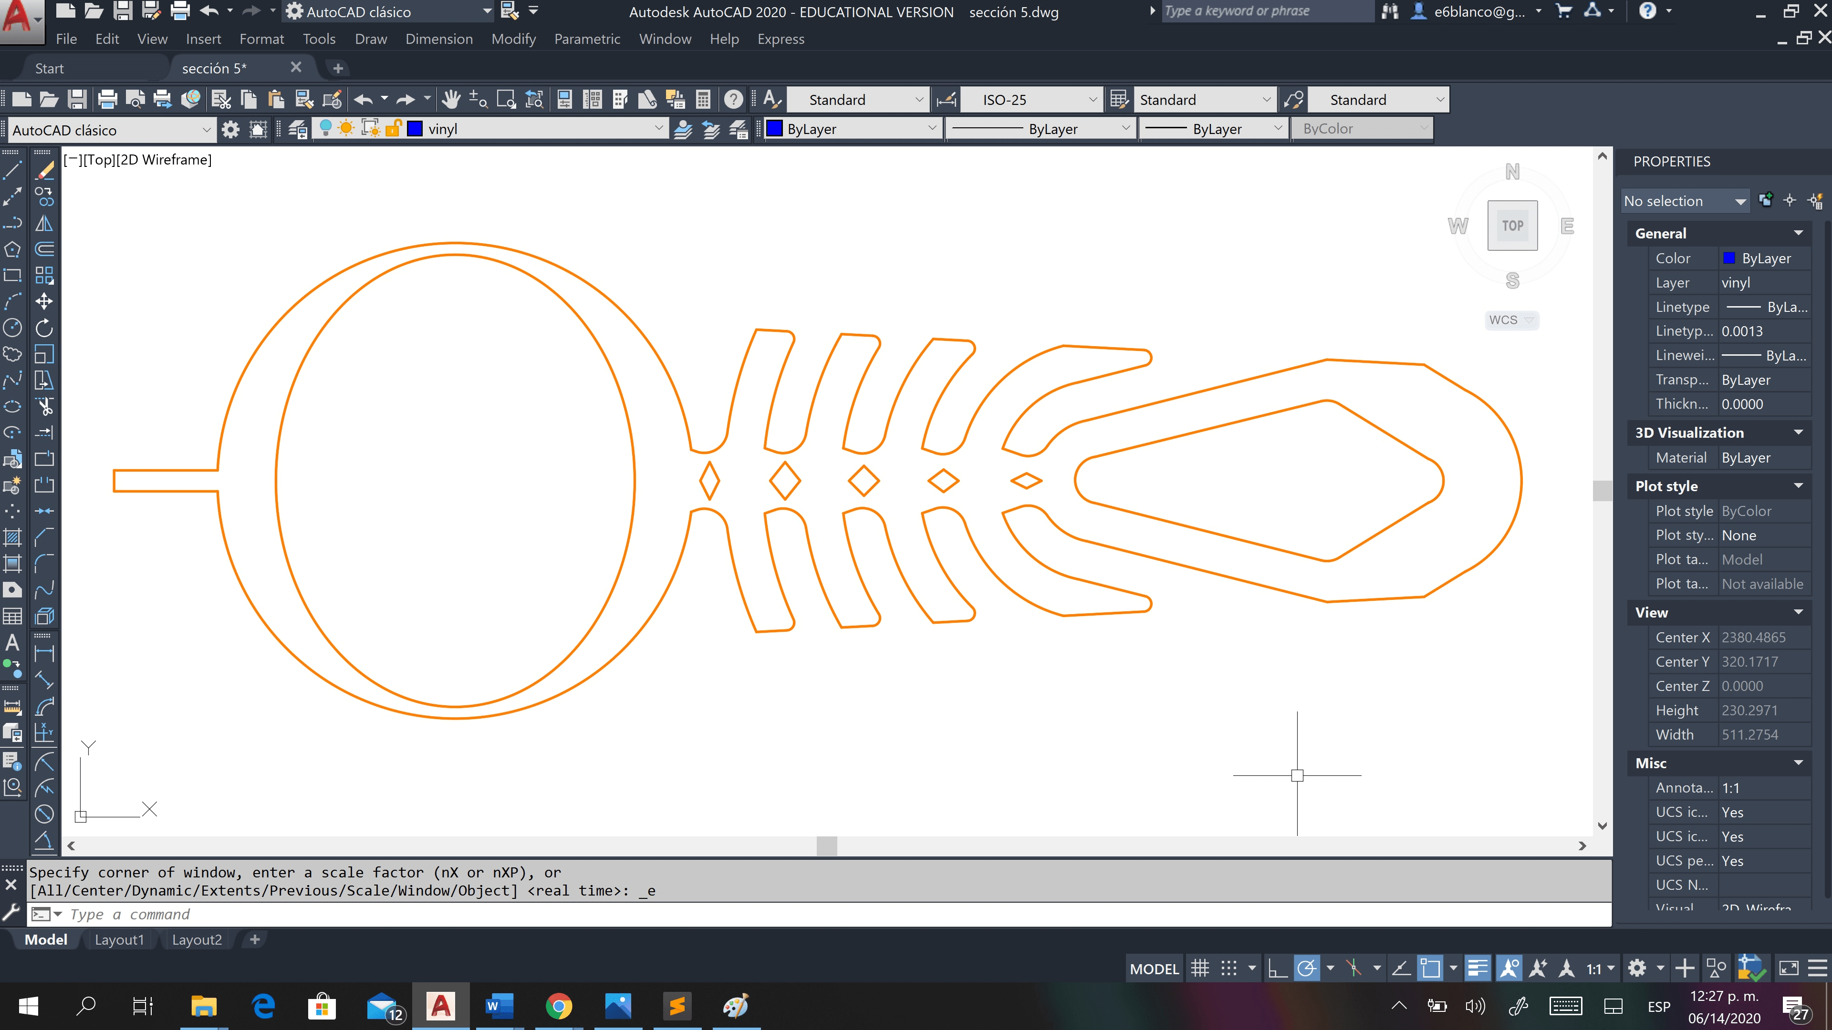1832x1030 pixels.
Task: Click the Mirror tool
Action: (x=44, y=223)
